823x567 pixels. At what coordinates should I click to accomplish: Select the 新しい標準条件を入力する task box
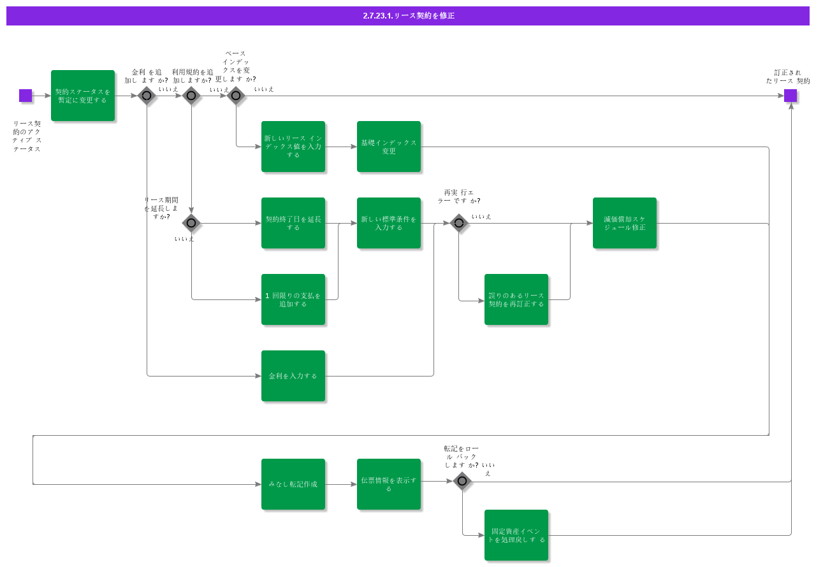pyautogui.click(x=389, y=223)
